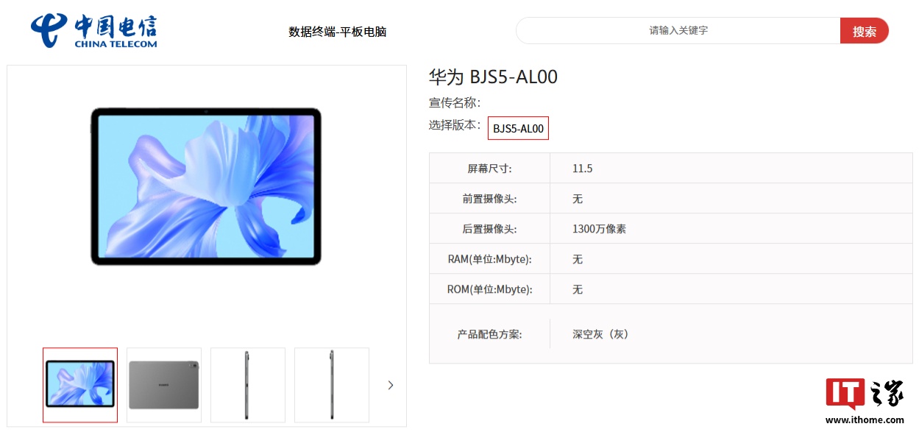Click the red 搜索 search button

tap(865, 31)
